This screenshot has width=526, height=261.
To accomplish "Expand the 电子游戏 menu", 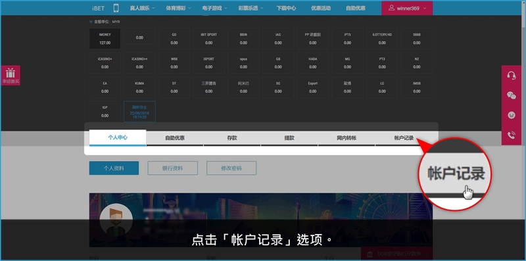I will click(215, 9).
